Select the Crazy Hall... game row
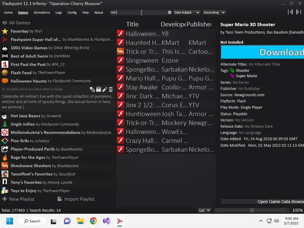This screenshot has height=228, width=304. click(x=166, y=141)
